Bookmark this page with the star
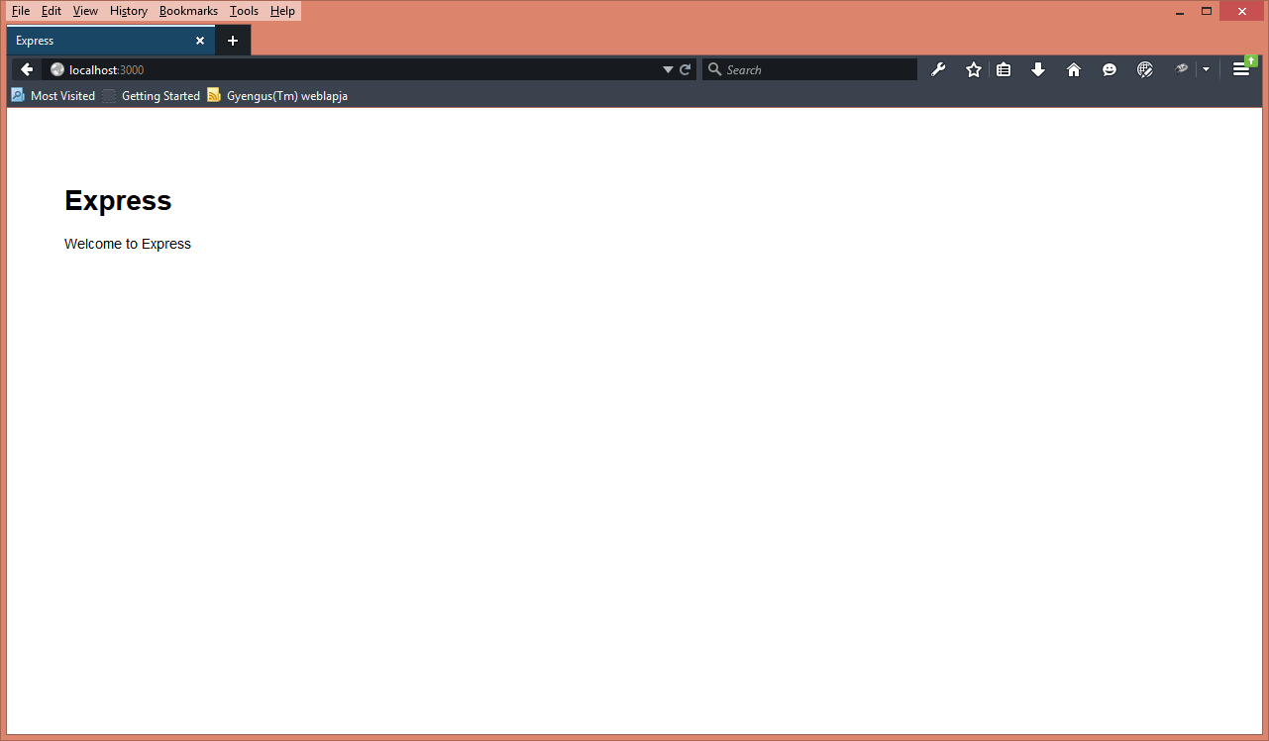Image resolution: width=1269 pixels, height=741 pixels. click(974, 69)
